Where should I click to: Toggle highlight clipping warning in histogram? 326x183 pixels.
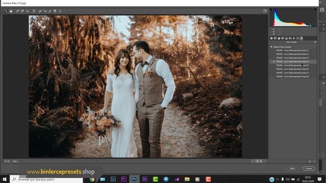(x=315, y=10)
